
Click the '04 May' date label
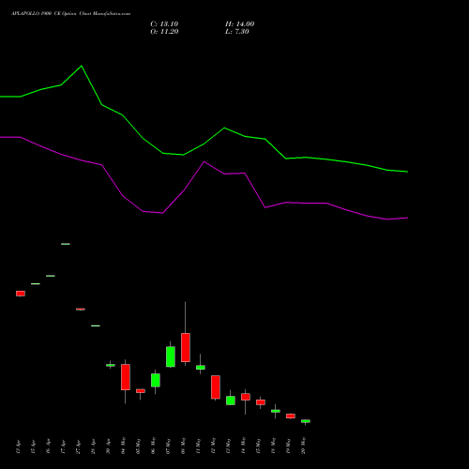124,446
